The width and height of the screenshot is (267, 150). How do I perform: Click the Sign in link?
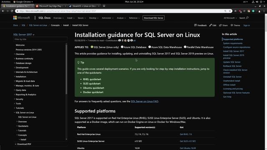[247, 25]
